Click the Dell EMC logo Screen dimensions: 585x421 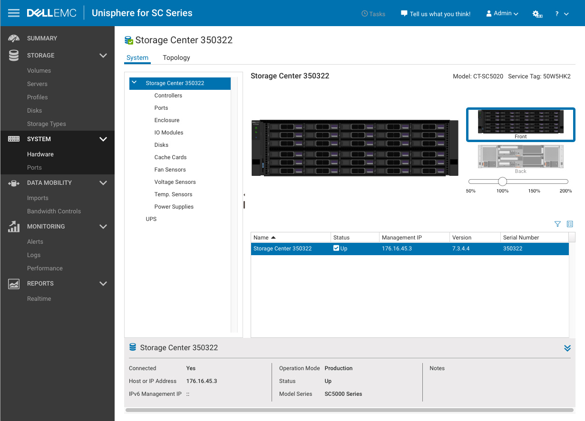click(x=51, y=13)
